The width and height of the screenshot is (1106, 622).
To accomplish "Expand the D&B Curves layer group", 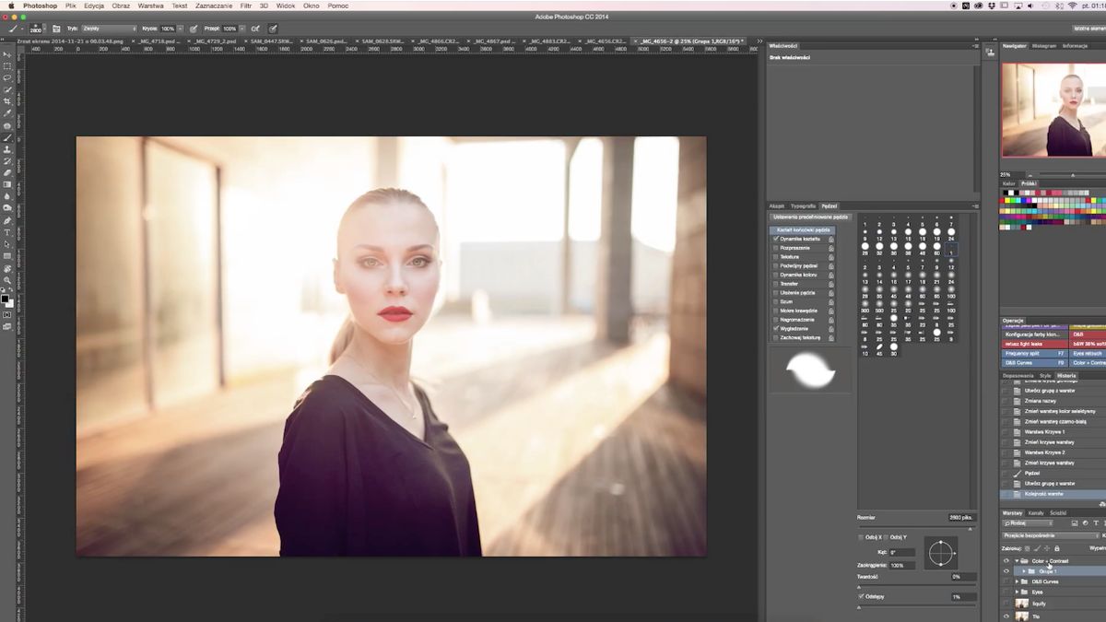I will tap(1017, 581).
